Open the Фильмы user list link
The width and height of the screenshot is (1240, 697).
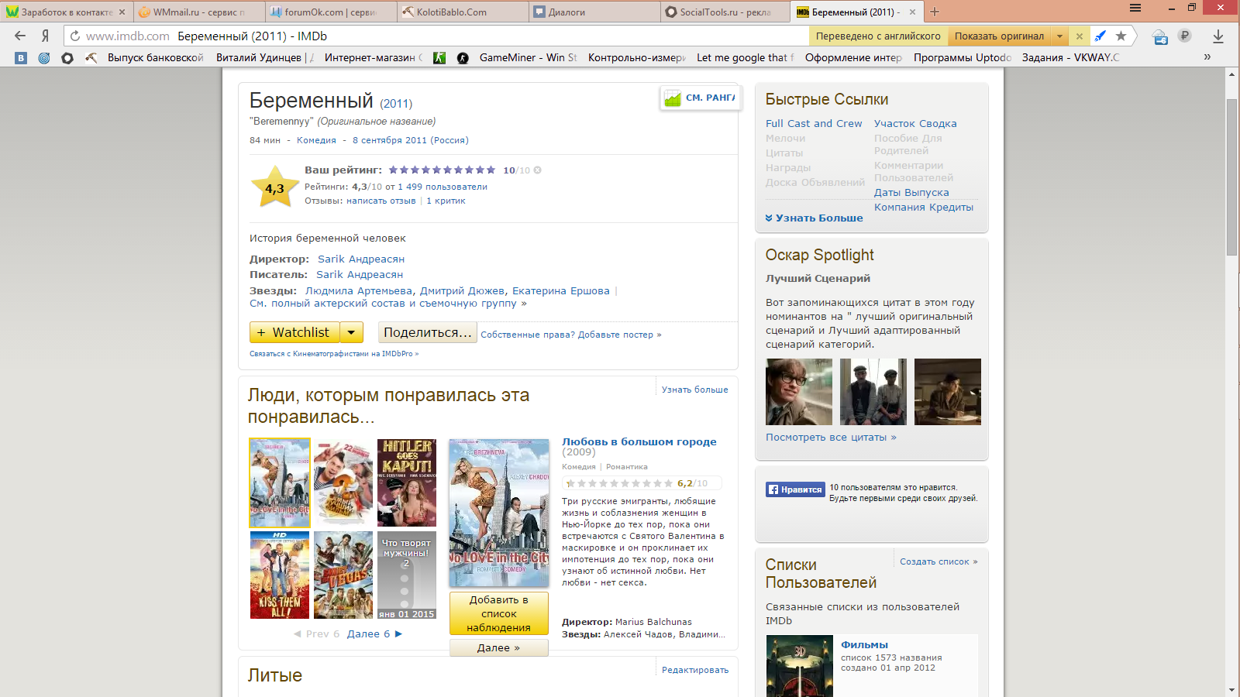(865, 644)
